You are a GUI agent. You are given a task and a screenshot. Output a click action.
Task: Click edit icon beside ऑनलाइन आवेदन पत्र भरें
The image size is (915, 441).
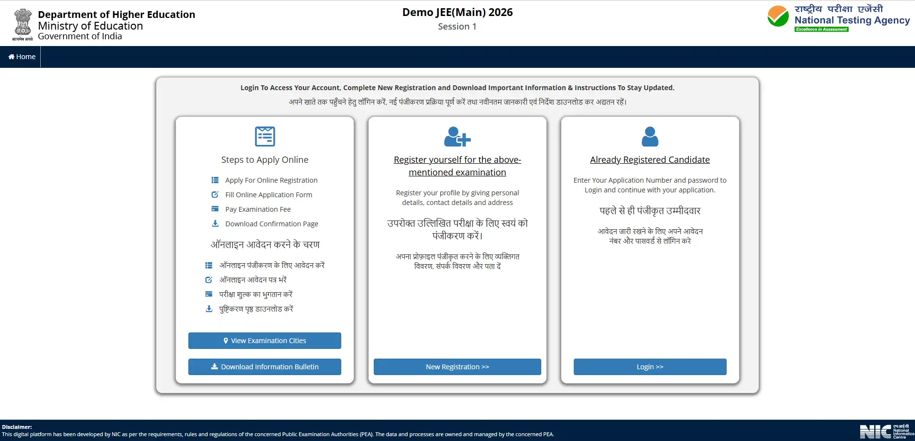point(209,280)
